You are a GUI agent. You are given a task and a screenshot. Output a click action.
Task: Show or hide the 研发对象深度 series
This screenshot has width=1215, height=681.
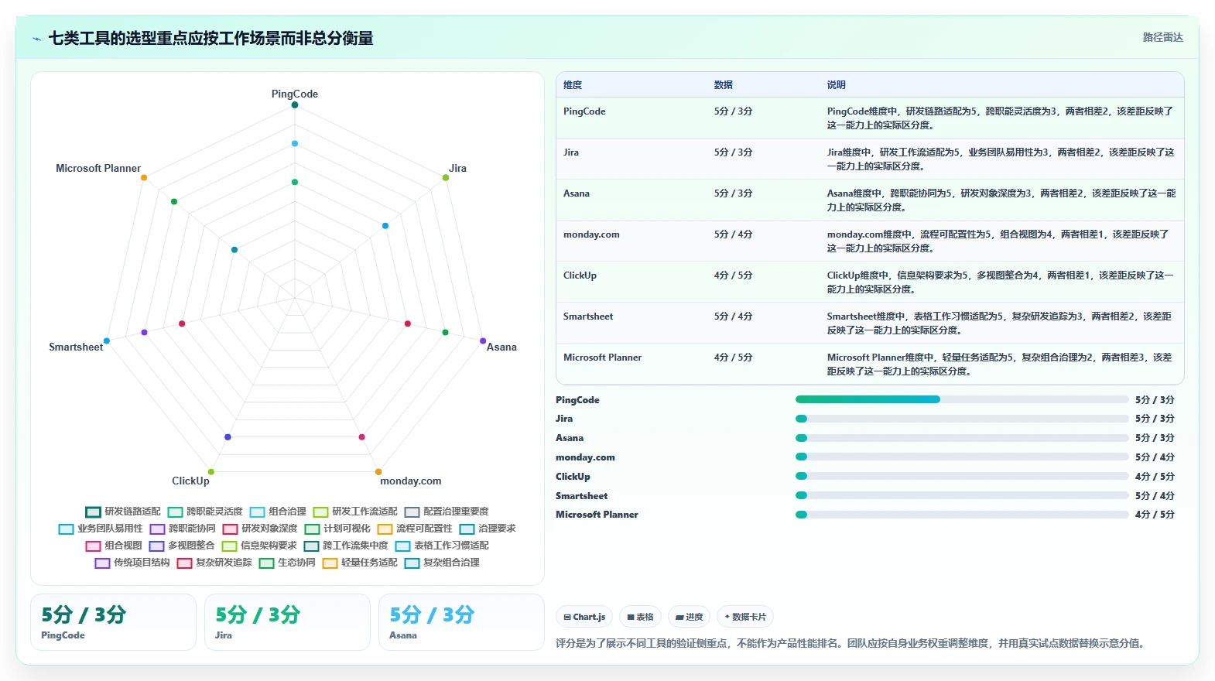point(260,529)
